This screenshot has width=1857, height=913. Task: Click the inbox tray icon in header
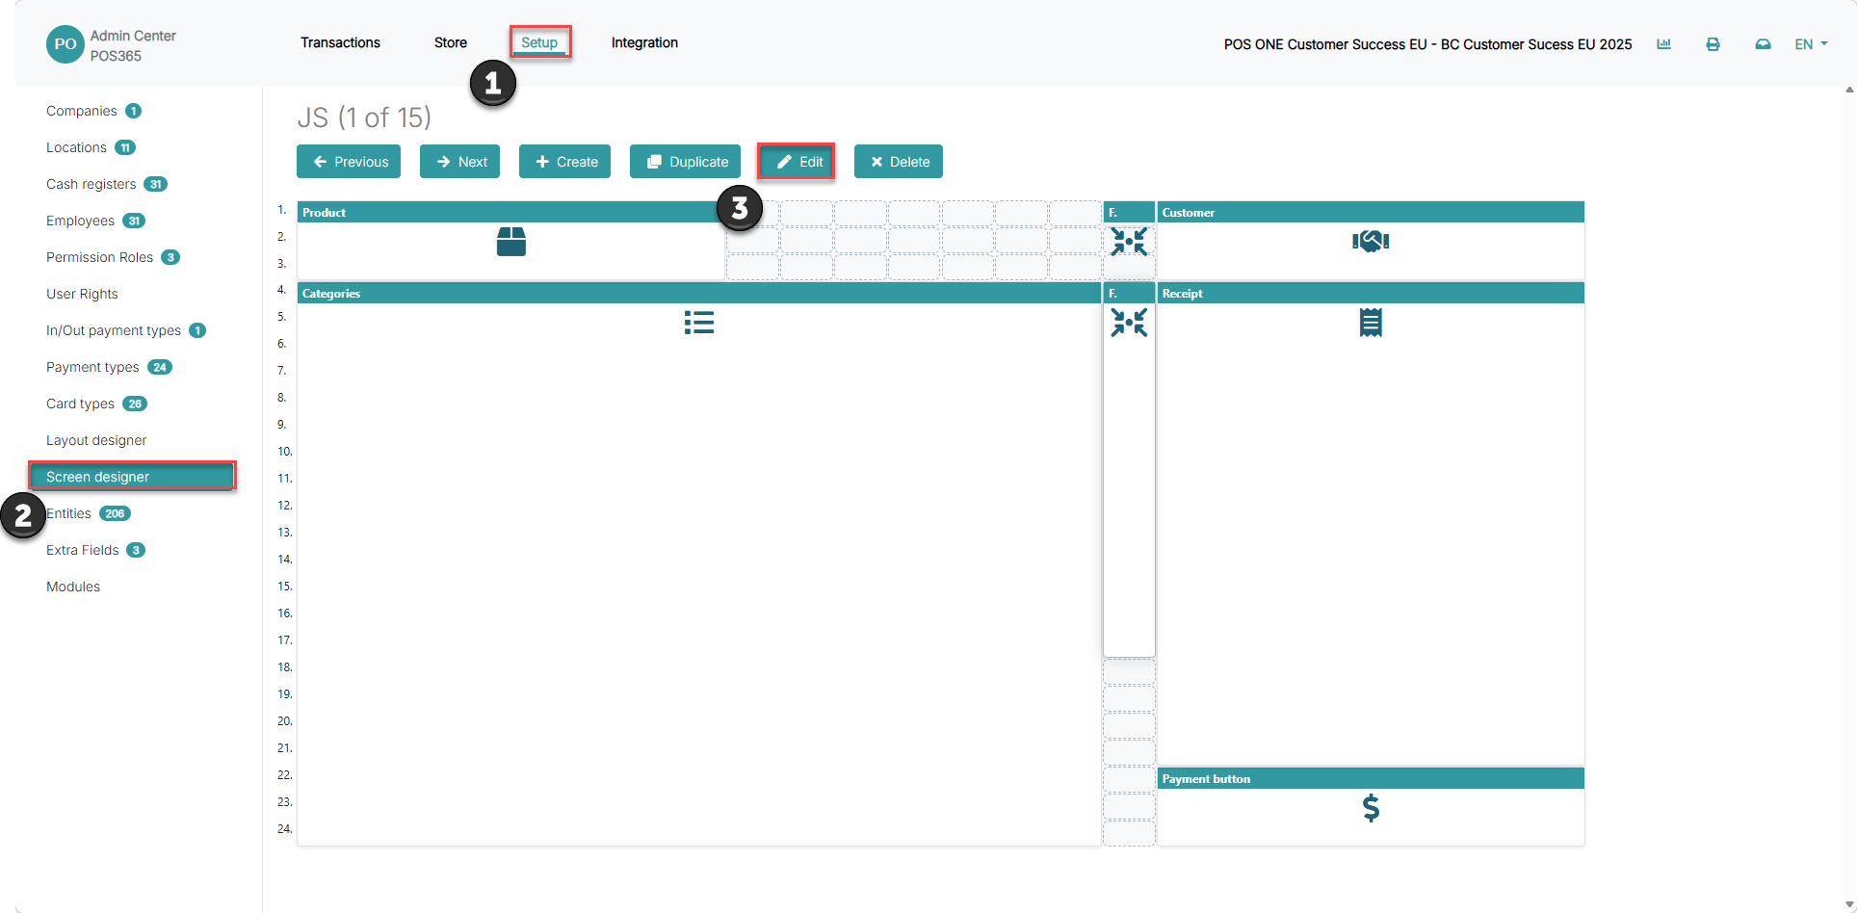tap(1763, 44)
